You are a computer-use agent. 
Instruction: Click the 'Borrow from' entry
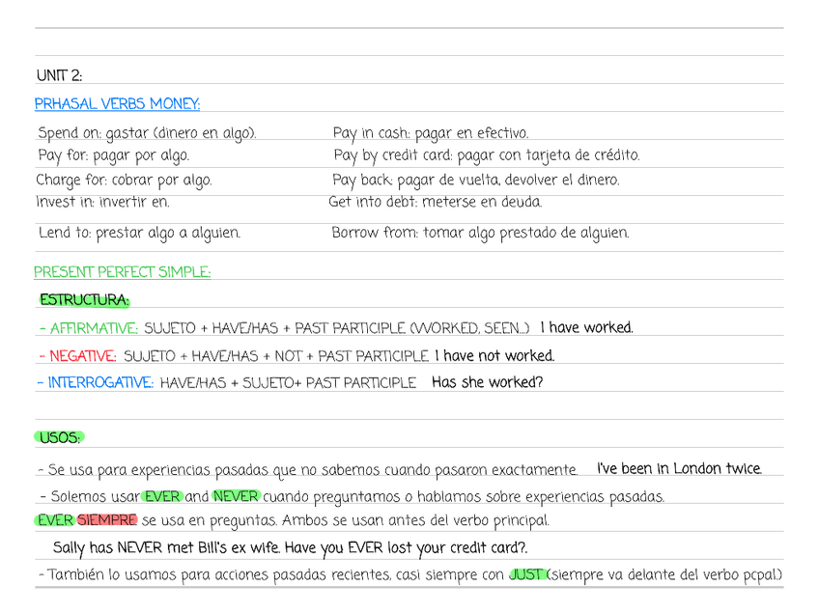[x=480, y=233]
